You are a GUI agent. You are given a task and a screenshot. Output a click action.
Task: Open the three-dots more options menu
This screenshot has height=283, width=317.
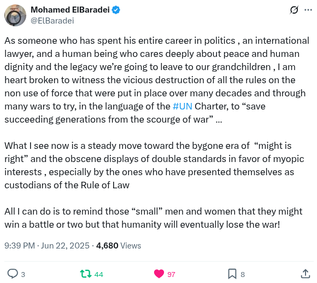coord(308,10)
